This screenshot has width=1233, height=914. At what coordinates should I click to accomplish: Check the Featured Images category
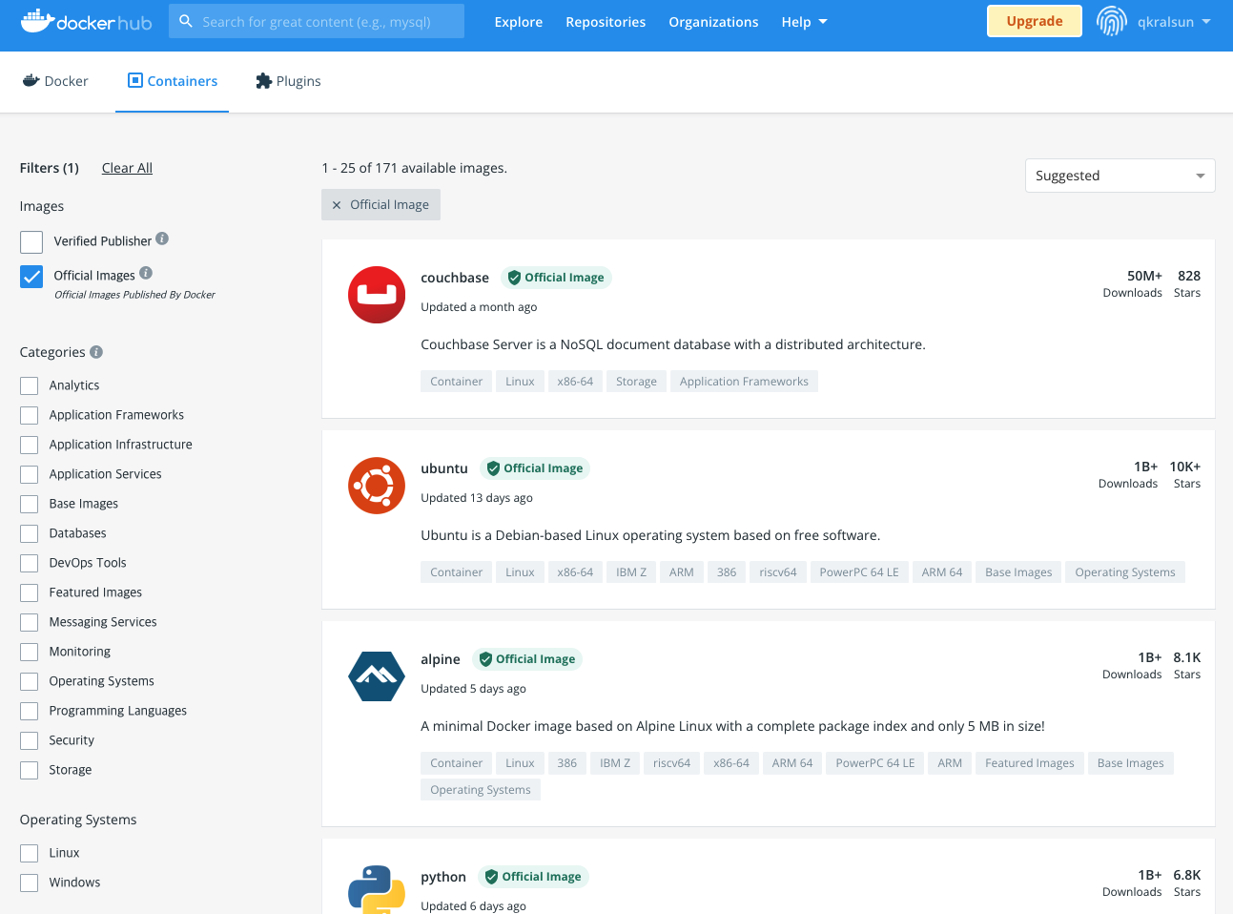tap(30, 592)
